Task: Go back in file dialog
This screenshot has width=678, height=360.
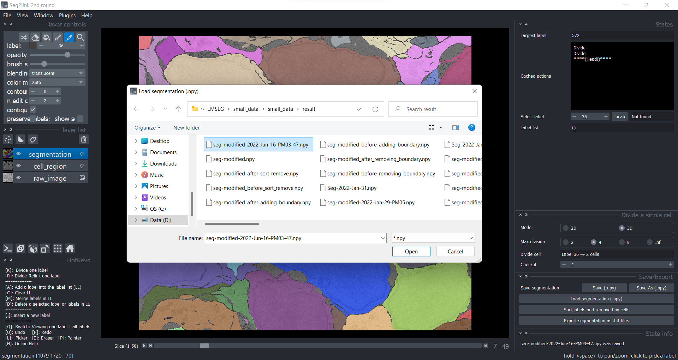Action: pos(136,109)
